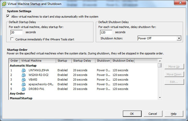Click the Move Down button
The image size is (188, 121).
click(174, 74)
